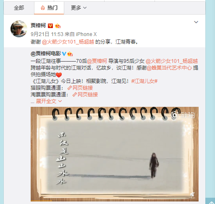This screenshot has height=204, width=215.
Task: Click the flame icon on 热门 tab
Action: point(43,8)
